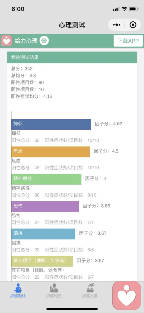This screenshot has width=144, height=313.
Task: Tap the battery indicator in status bar
Action: (x=133, y=9)
